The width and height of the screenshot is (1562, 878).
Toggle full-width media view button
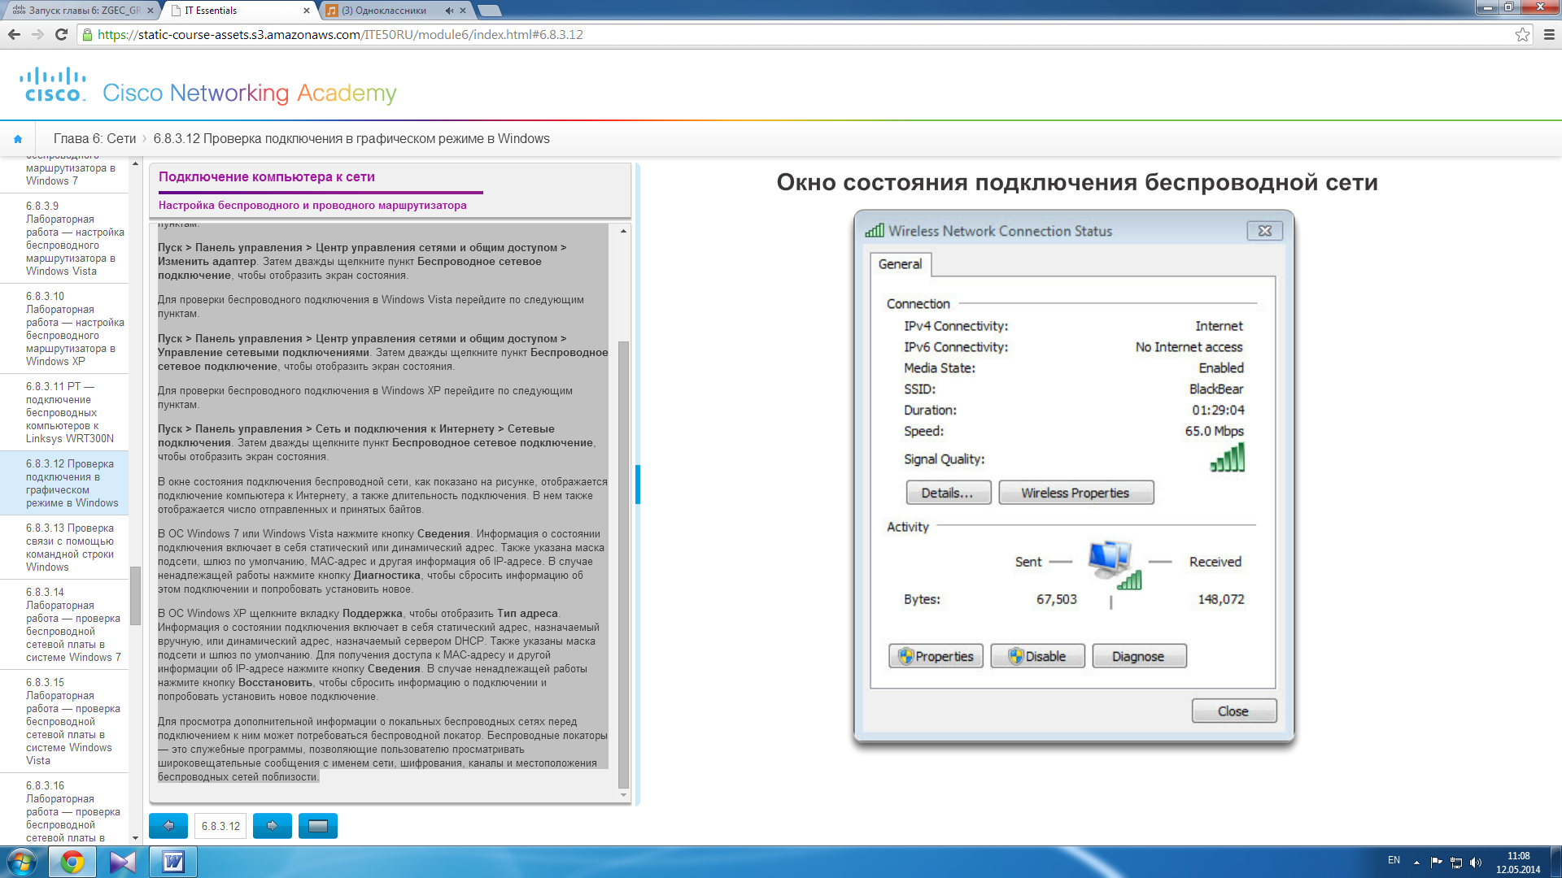point(318,826)
